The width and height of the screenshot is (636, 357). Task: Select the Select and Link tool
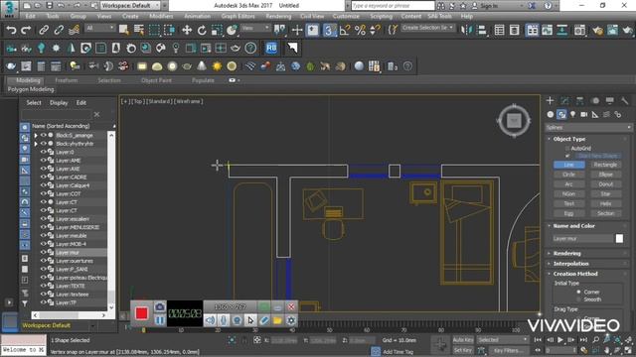44,30
